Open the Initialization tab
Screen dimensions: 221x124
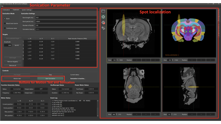pyautogui.click(x=6, y=10)
